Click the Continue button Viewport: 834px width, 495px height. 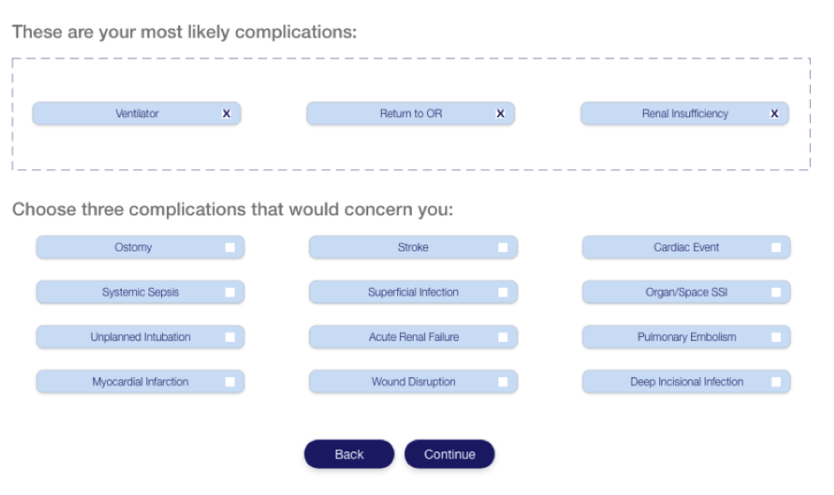(450, 454)
